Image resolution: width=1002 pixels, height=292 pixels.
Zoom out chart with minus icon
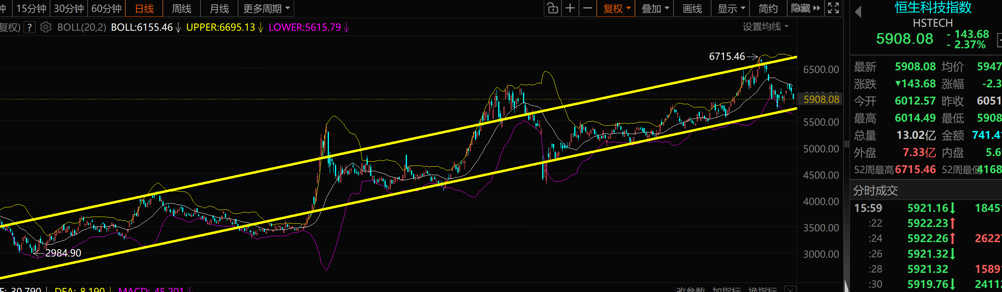point(587,8)
